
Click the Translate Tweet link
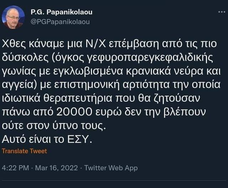pyautogui.click(x=24, y=151)
